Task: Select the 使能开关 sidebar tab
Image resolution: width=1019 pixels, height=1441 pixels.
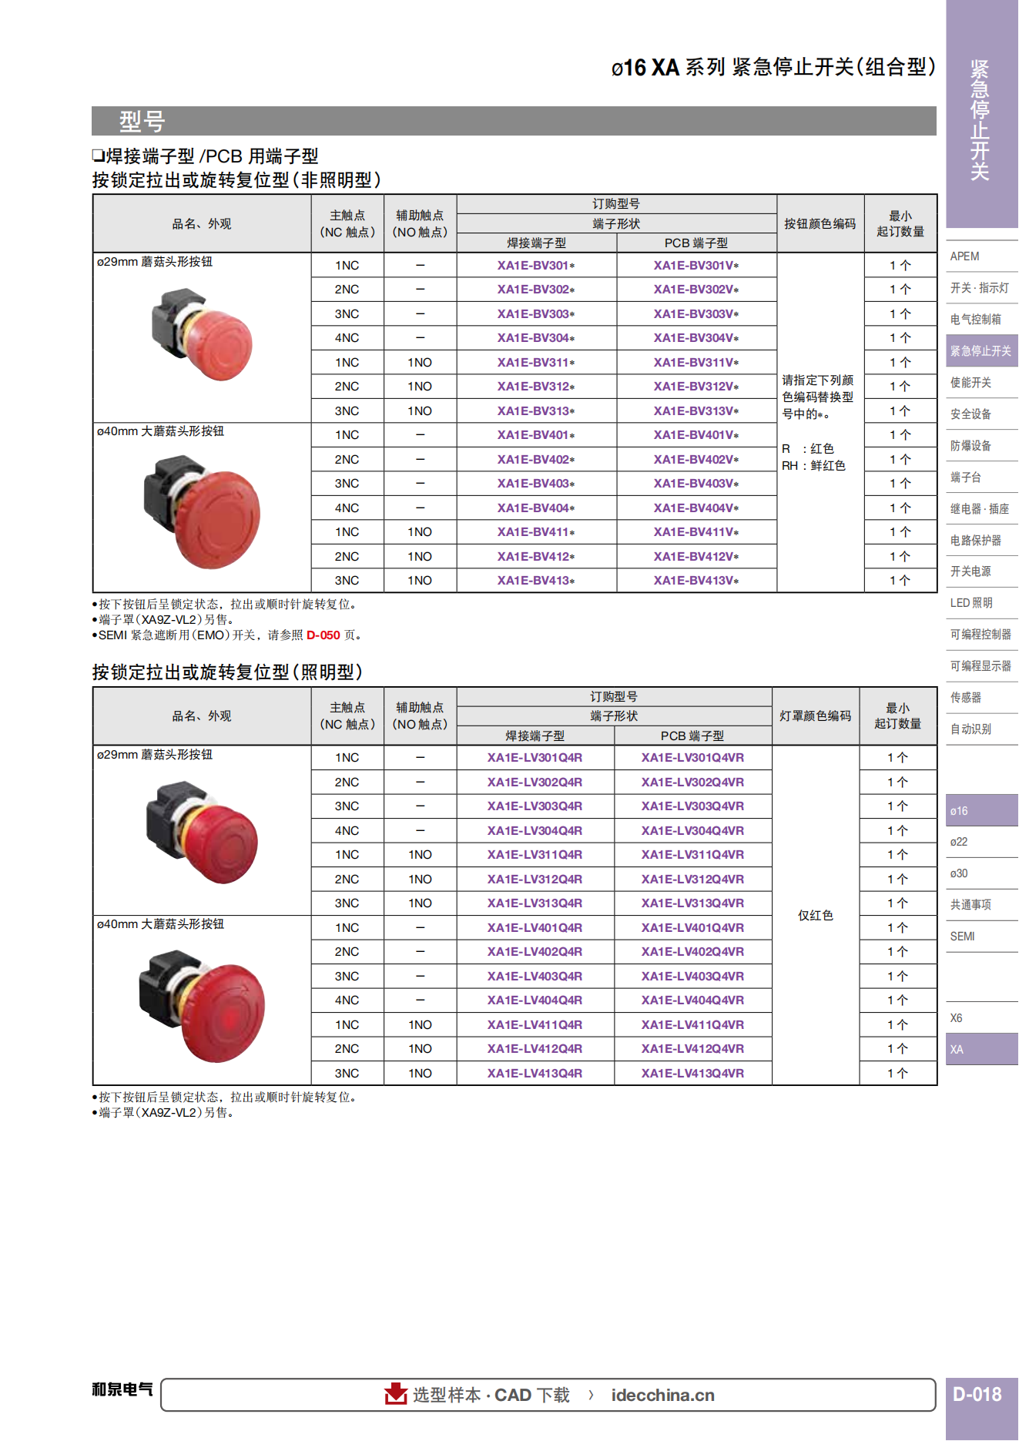Action: (x=982, y=383)
